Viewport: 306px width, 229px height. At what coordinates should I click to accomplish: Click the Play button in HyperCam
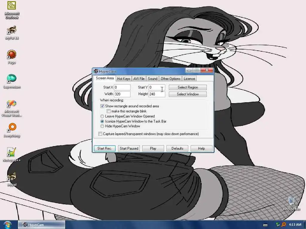coord(153,148)
